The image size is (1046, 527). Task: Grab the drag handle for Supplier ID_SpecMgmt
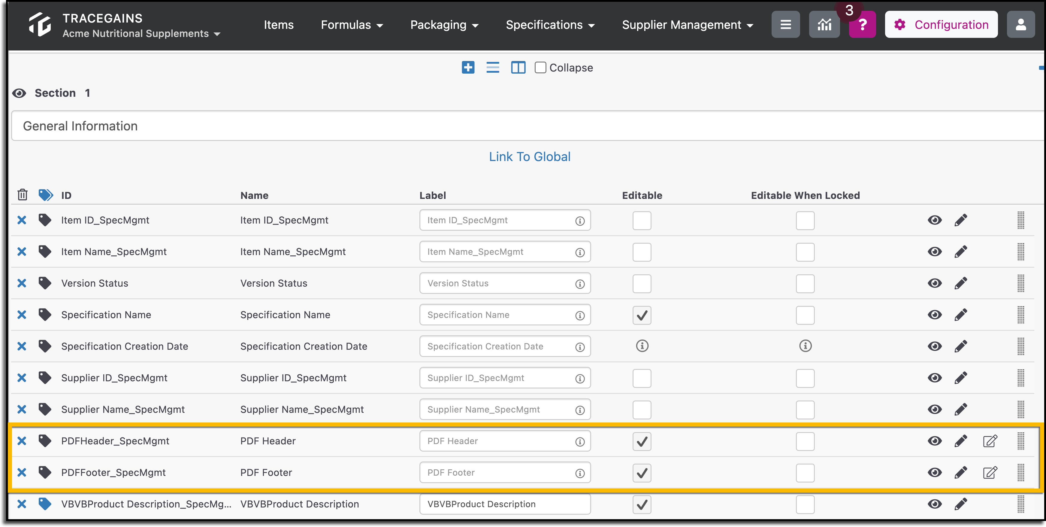pyautogui.click(x=1020, y=378)
